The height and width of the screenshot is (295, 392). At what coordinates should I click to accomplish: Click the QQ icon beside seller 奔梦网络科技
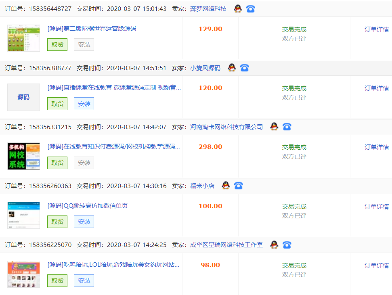click(x=237, y=8)
